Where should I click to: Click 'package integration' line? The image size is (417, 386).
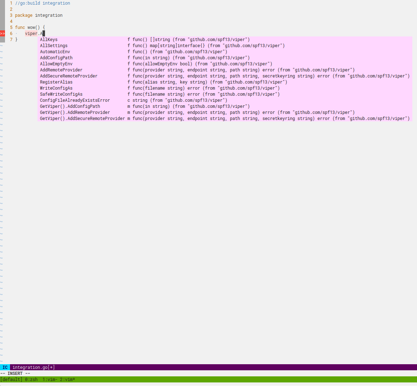point(39,15)
